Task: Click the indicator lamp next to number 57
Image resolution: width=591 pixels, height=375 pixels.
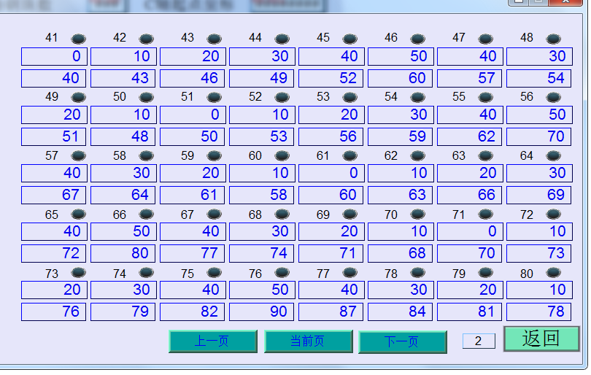Action: coord(78,155)
